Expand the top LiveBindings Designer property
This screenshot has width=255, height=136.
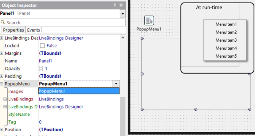pos(1,38)
